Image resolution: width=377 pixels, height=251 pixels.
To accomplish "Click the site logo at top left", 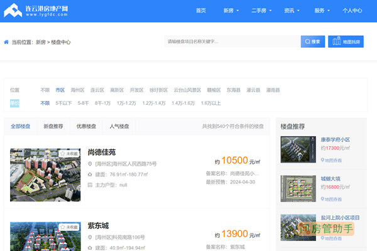I will [36, 11].
